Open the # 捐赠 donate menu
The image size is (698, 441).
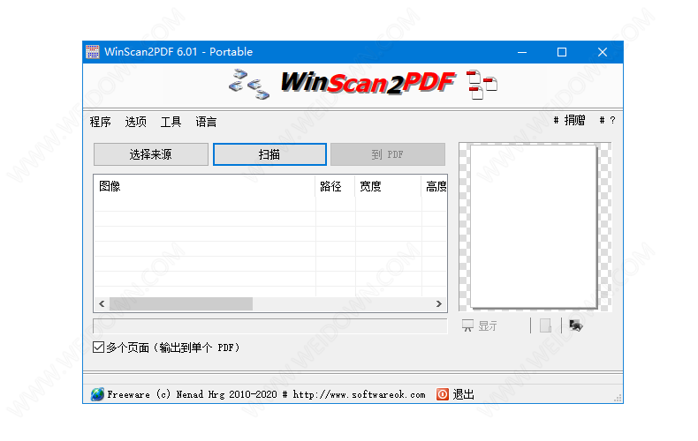[x=569, y=120]
